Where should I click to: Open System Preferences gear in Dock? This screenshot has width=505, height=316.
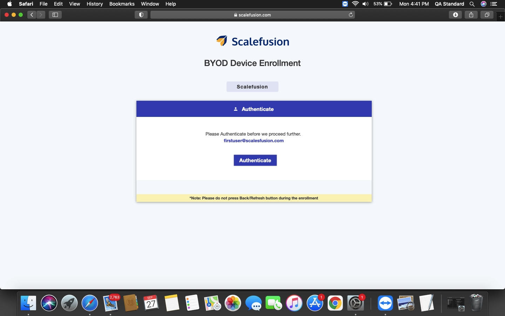click(x=356, y=303)
